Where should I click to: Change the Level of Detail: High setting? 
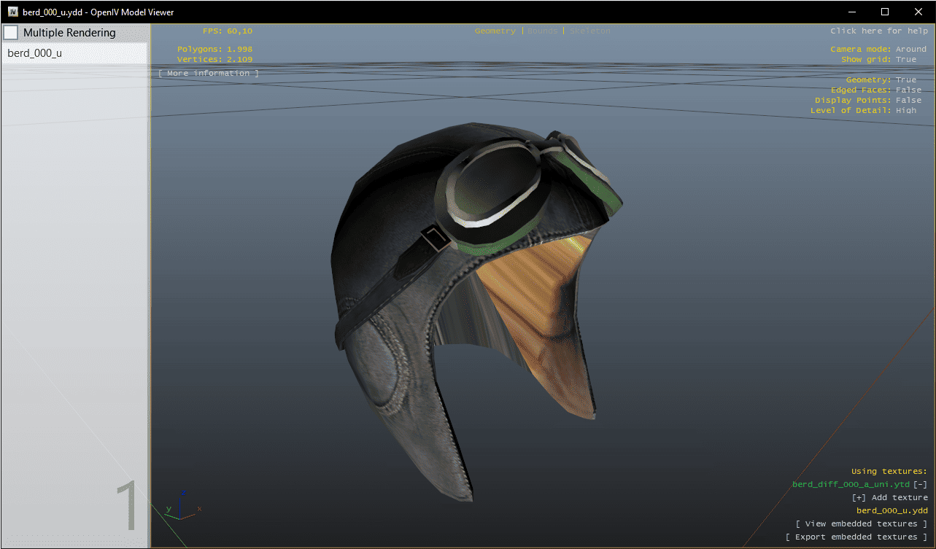[x=863, y=111]
